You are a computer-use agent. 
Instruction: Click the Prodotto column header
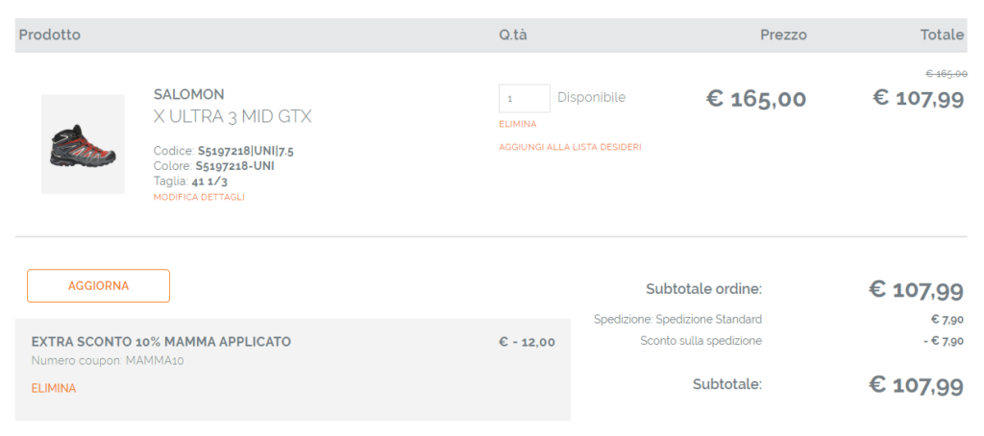pyautogui.click(x=50, y=35)
